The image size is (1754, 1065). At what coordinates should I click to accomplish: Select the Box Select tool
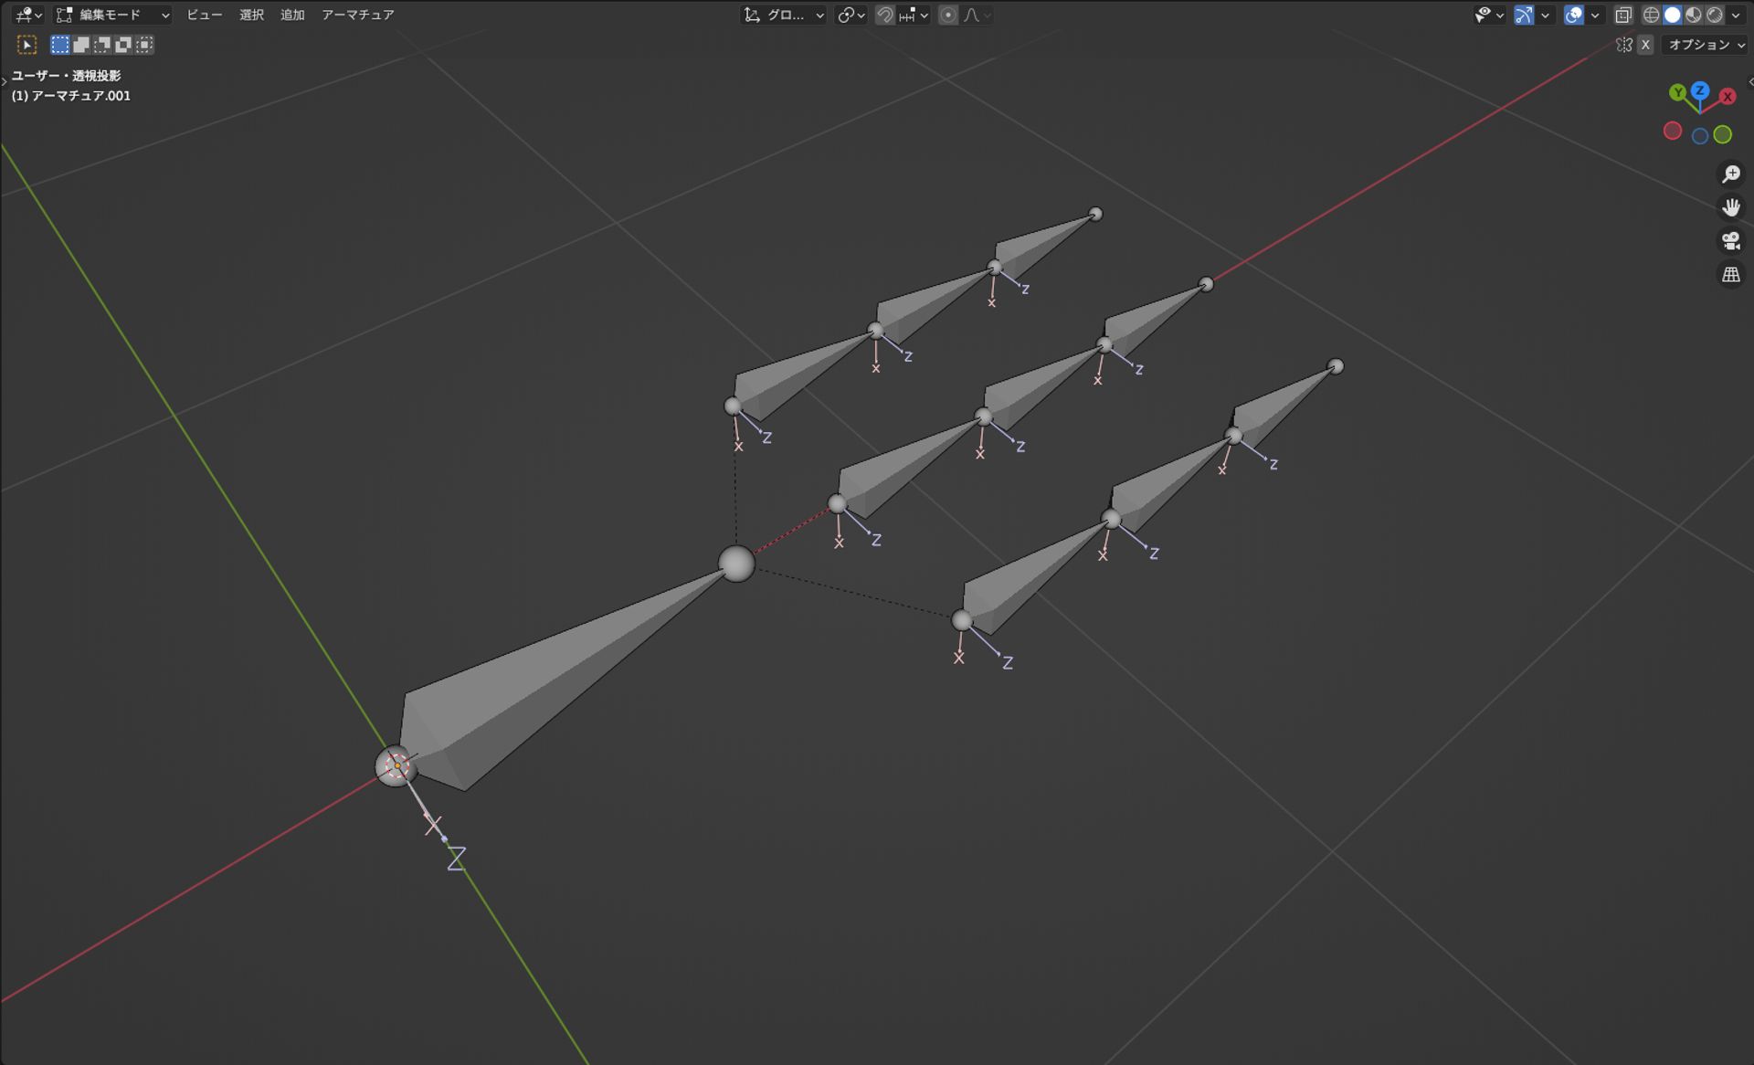58,44
